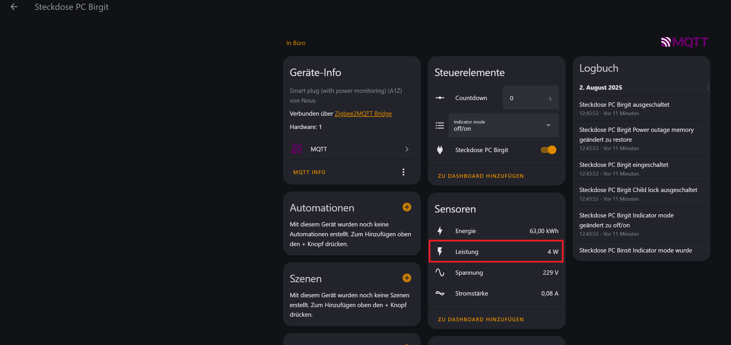Click the MQTT INFO button

[309, 172]
